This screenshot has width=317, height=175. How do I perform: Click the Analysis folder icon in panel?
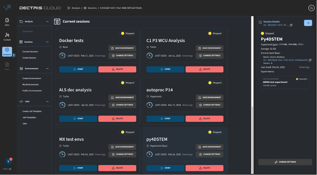click(x=21, y=21)
